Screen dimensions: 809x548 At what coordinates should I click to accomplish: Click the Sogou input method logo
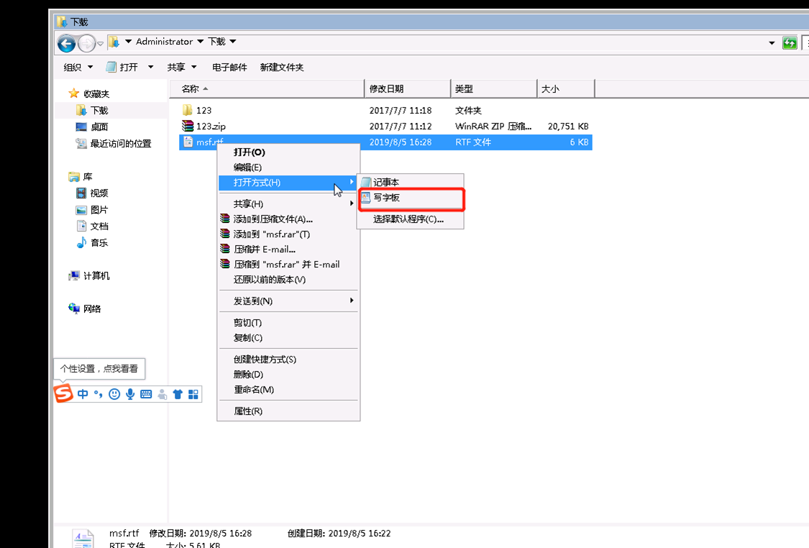click(64, 394)
